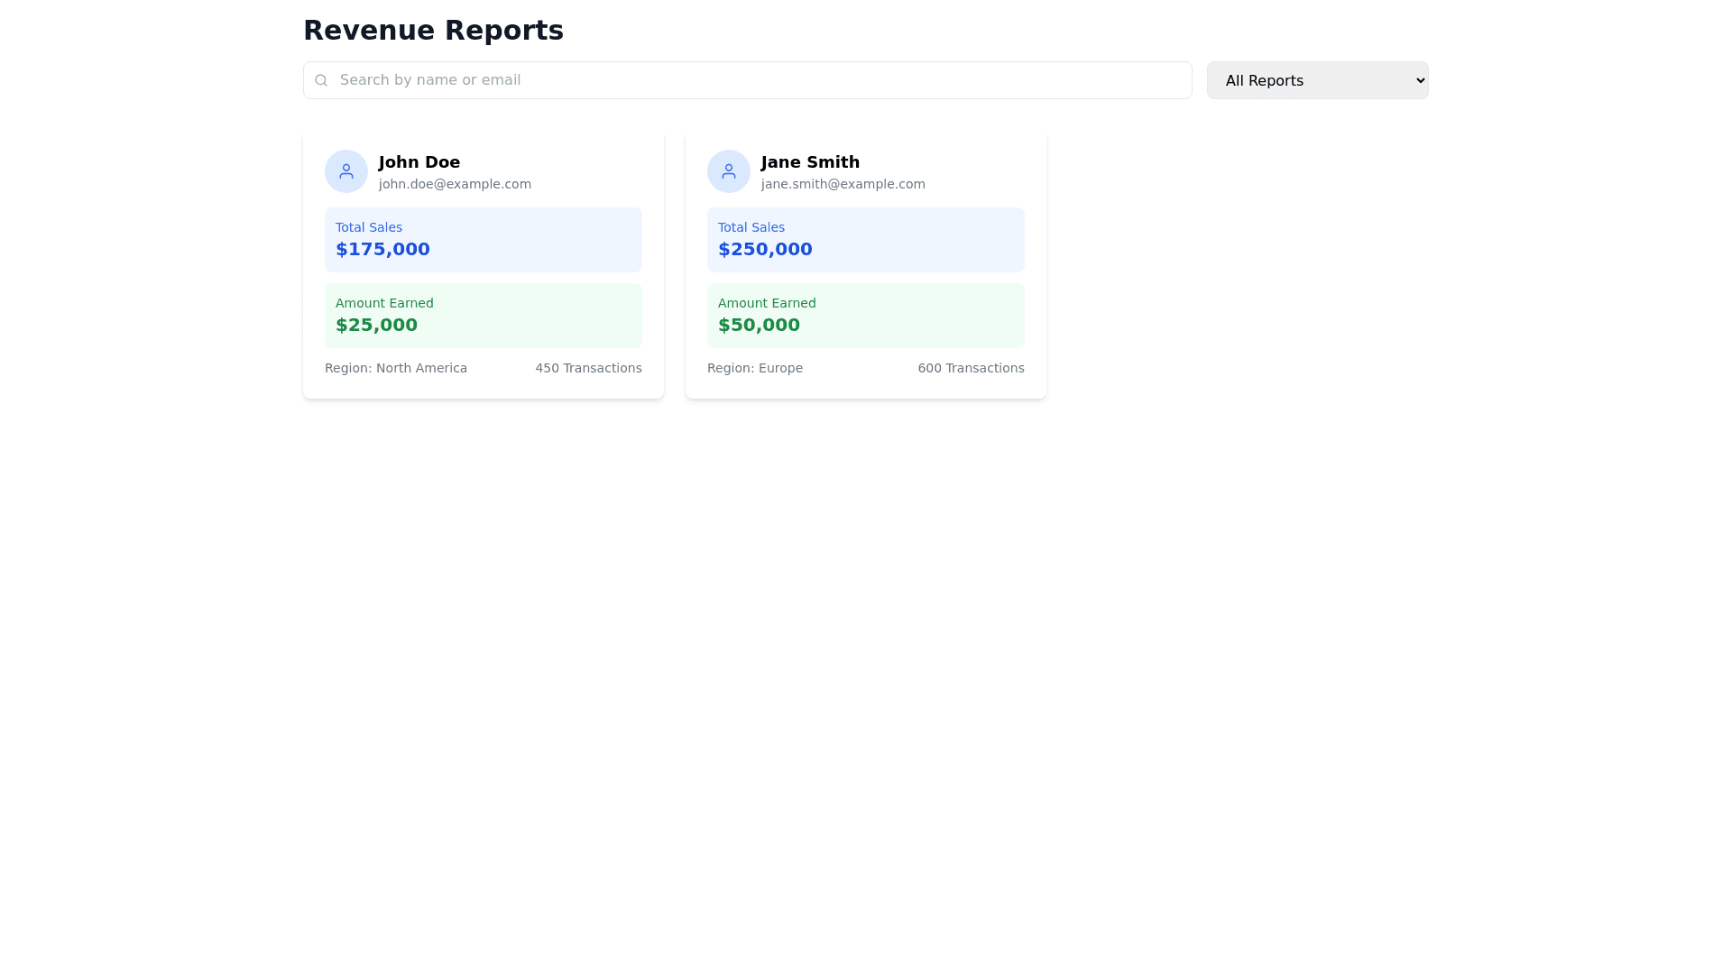Click John Doe's $25,000 Amount Earned

[x=376, y=325]
